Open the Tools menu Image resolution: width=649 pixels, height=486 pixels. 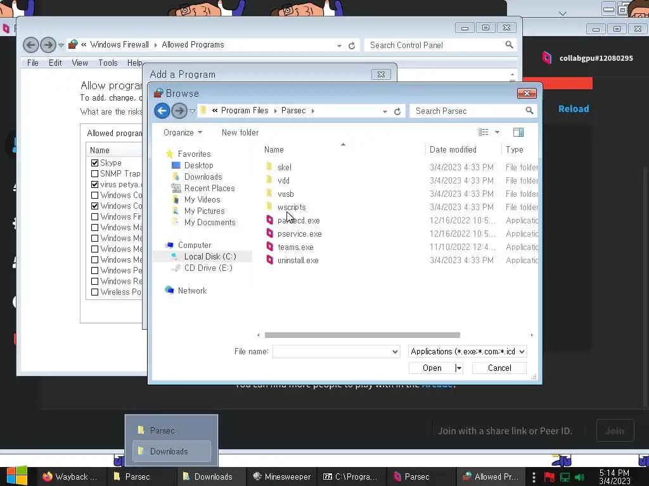click(108, 63)
